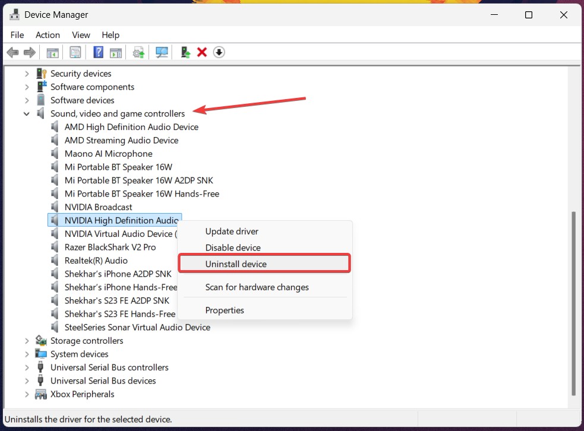Open the Action menu

[x=48, y=35]
